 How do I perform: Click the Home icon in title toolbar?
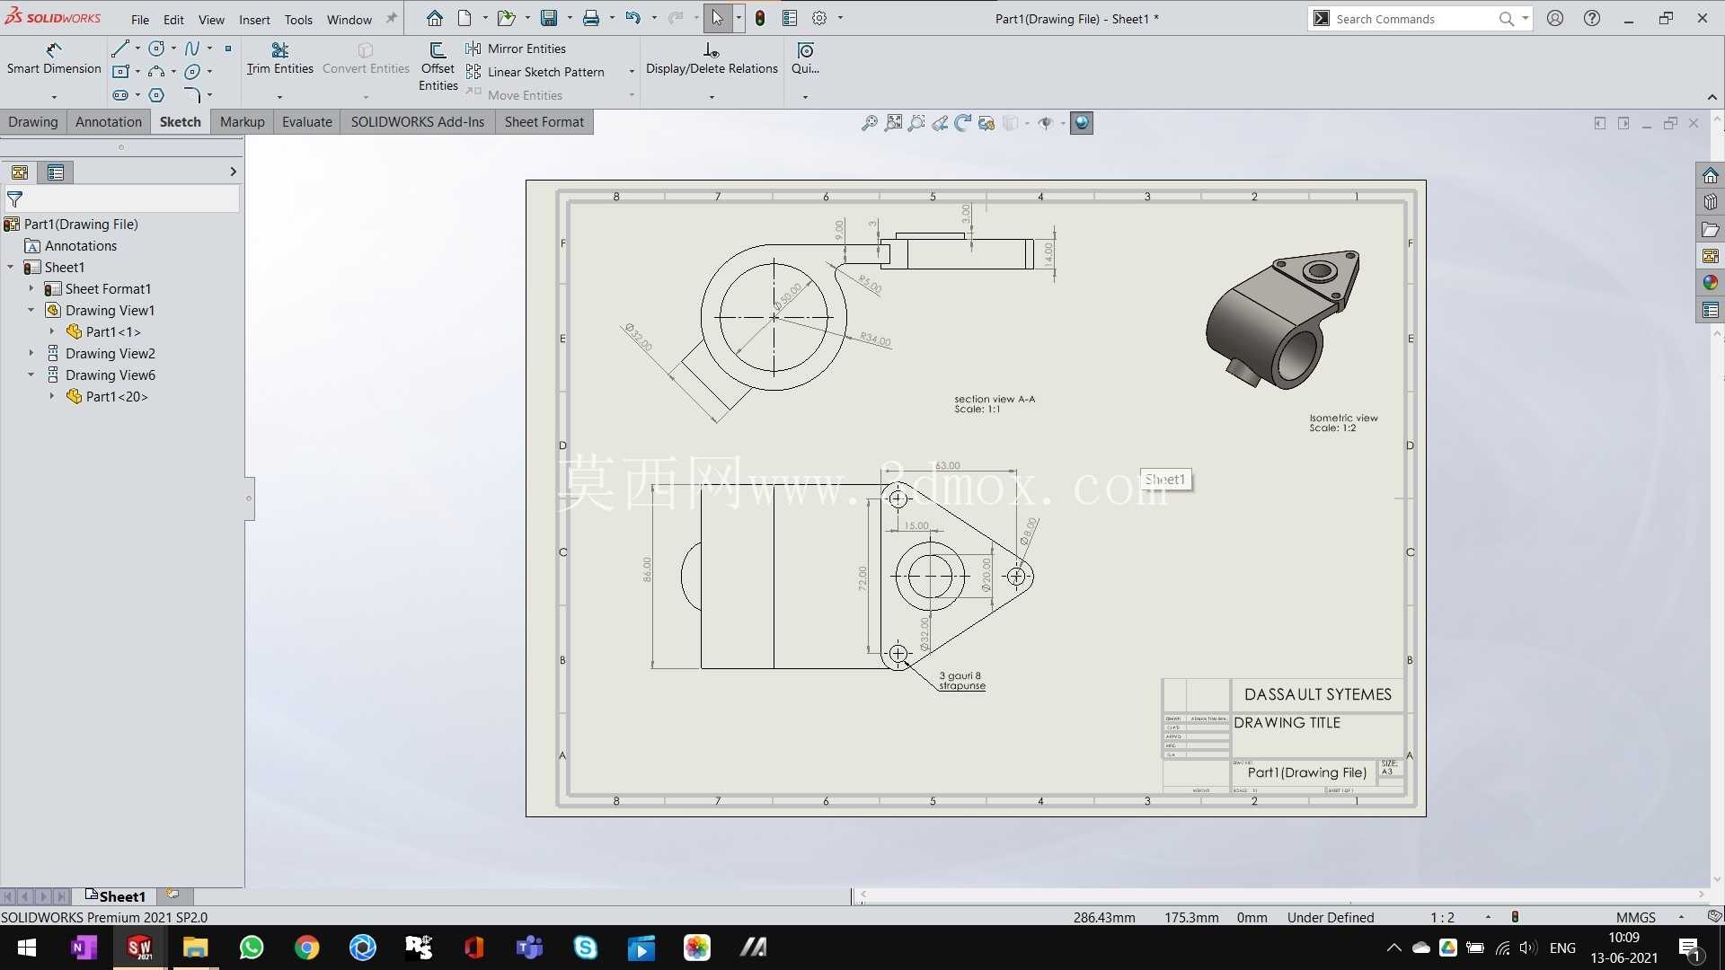[435, 18]
